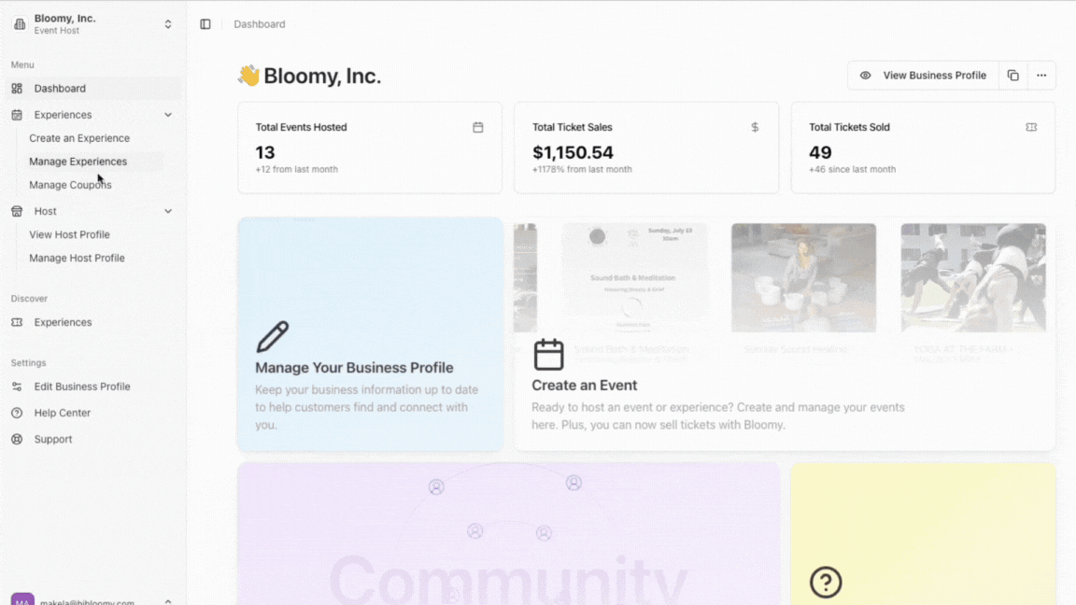1076x605 pixels.
Task: Expand the user account menu chevron
Action: (x=168, y=601)
